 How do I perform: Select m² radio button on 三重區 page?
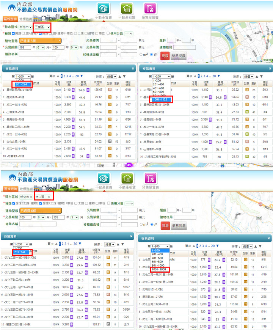(141, 55)
